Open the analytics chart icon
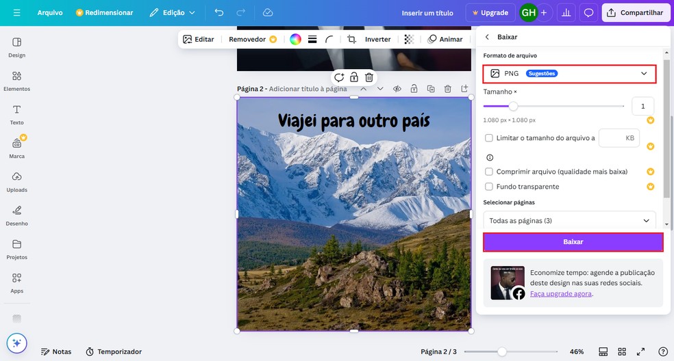The width and height of the screenshot is (674, 361). tap(566, 13)
